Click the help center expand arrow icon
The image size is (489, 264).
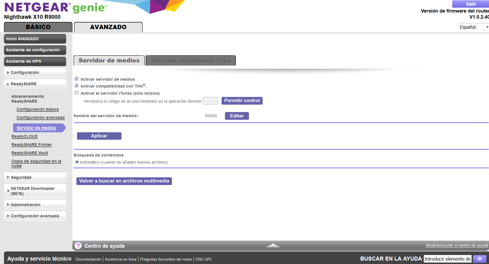point(273,245)
